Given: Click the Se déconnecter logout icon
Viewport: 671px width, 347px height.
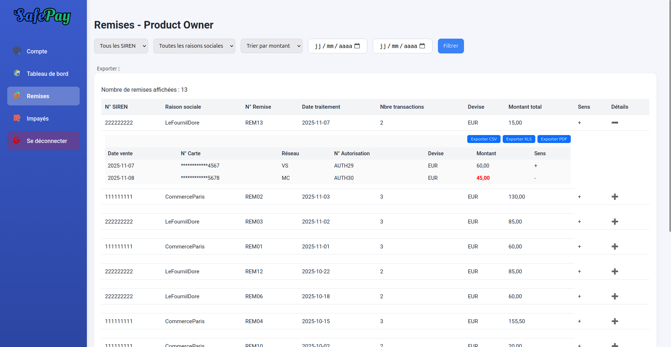Looking at the screenshot, I should pos(17,140).
